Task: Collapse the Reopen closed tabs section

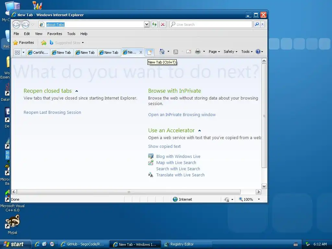Action: click(x=77, y=91)
